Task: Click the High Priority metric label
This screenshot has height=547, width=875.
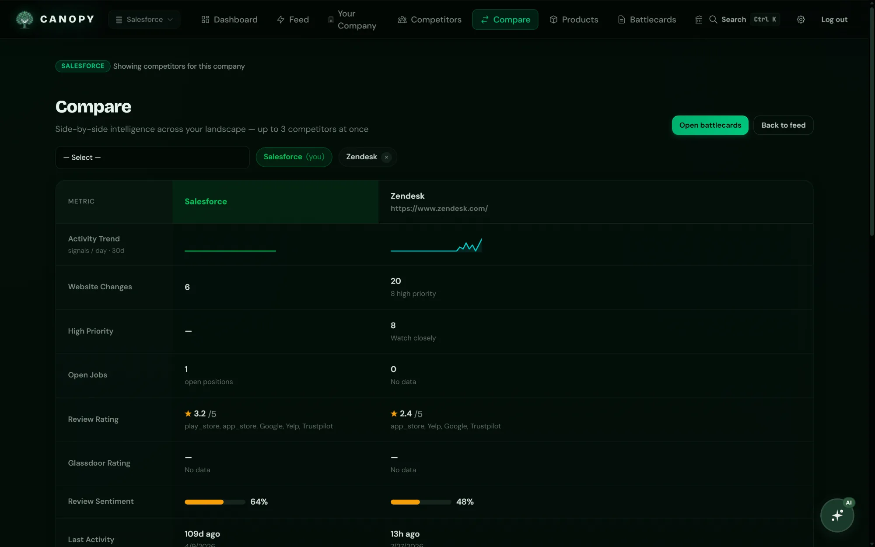Action: click(x=91, y=331)
